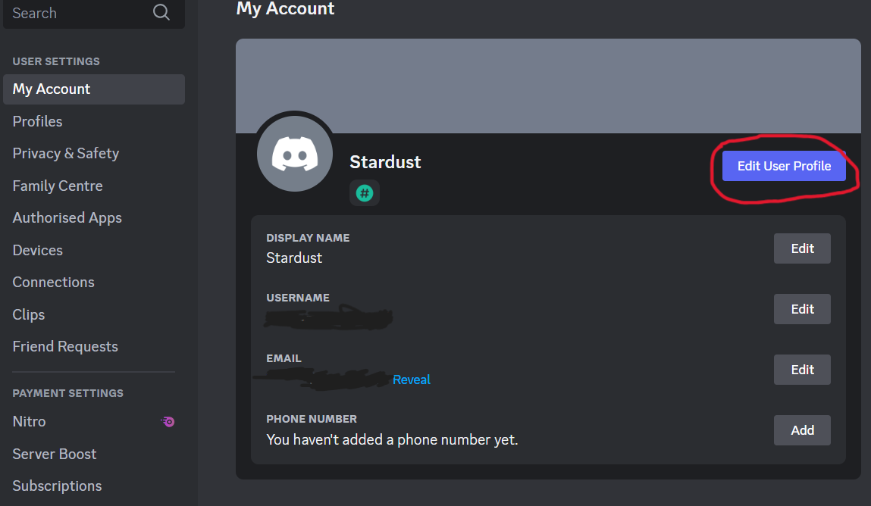The width and height of the screenshot is (871, 506).
Task: Go to Devices settings
Action: [x=37, y=250]
